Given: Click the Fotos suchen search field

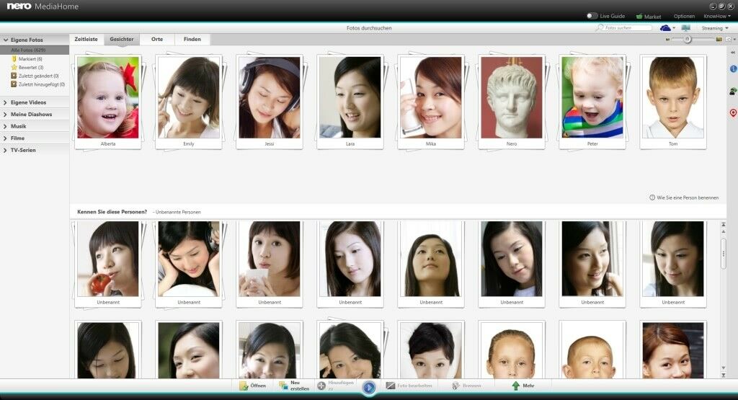Looking at the screenshot, I should coord(626,28).
